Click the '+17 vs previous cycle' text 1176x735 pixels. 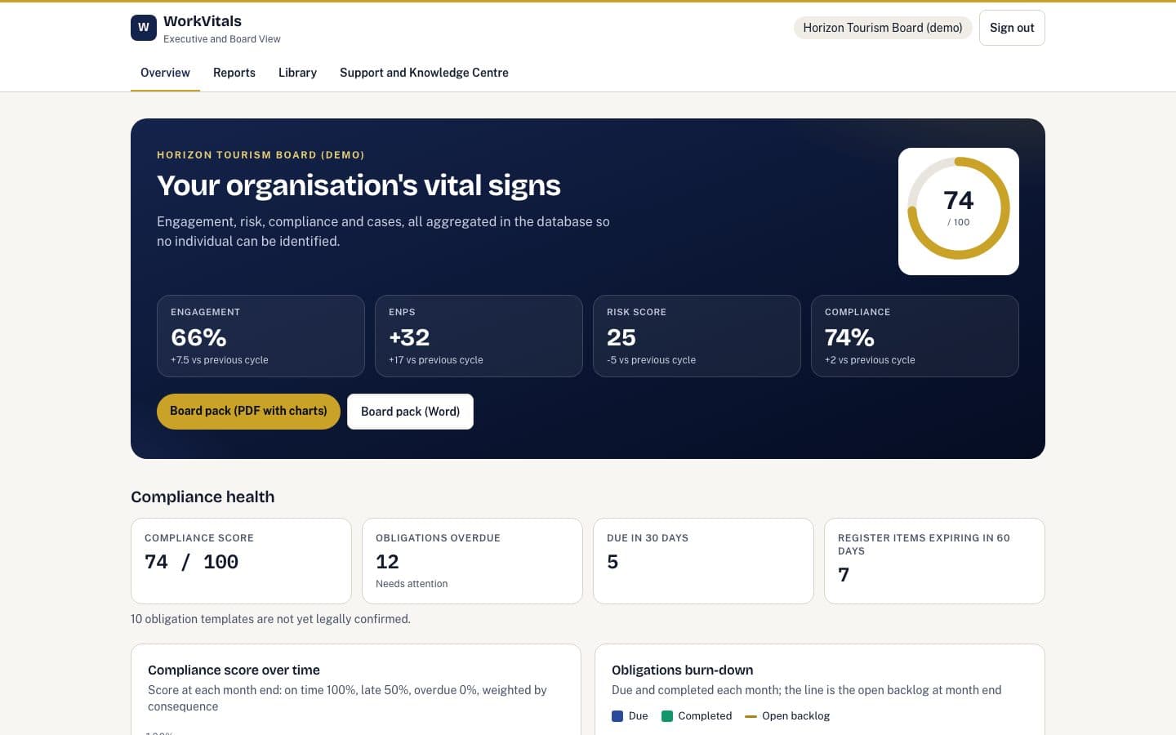[x=436, y=360]
